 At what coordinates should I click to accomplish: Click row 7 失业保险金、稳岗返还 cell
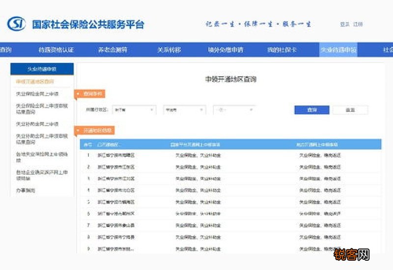(320, 225)
